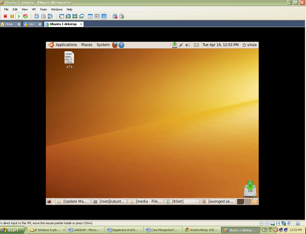Click the sound card status icon

click(x=289, y=224)
